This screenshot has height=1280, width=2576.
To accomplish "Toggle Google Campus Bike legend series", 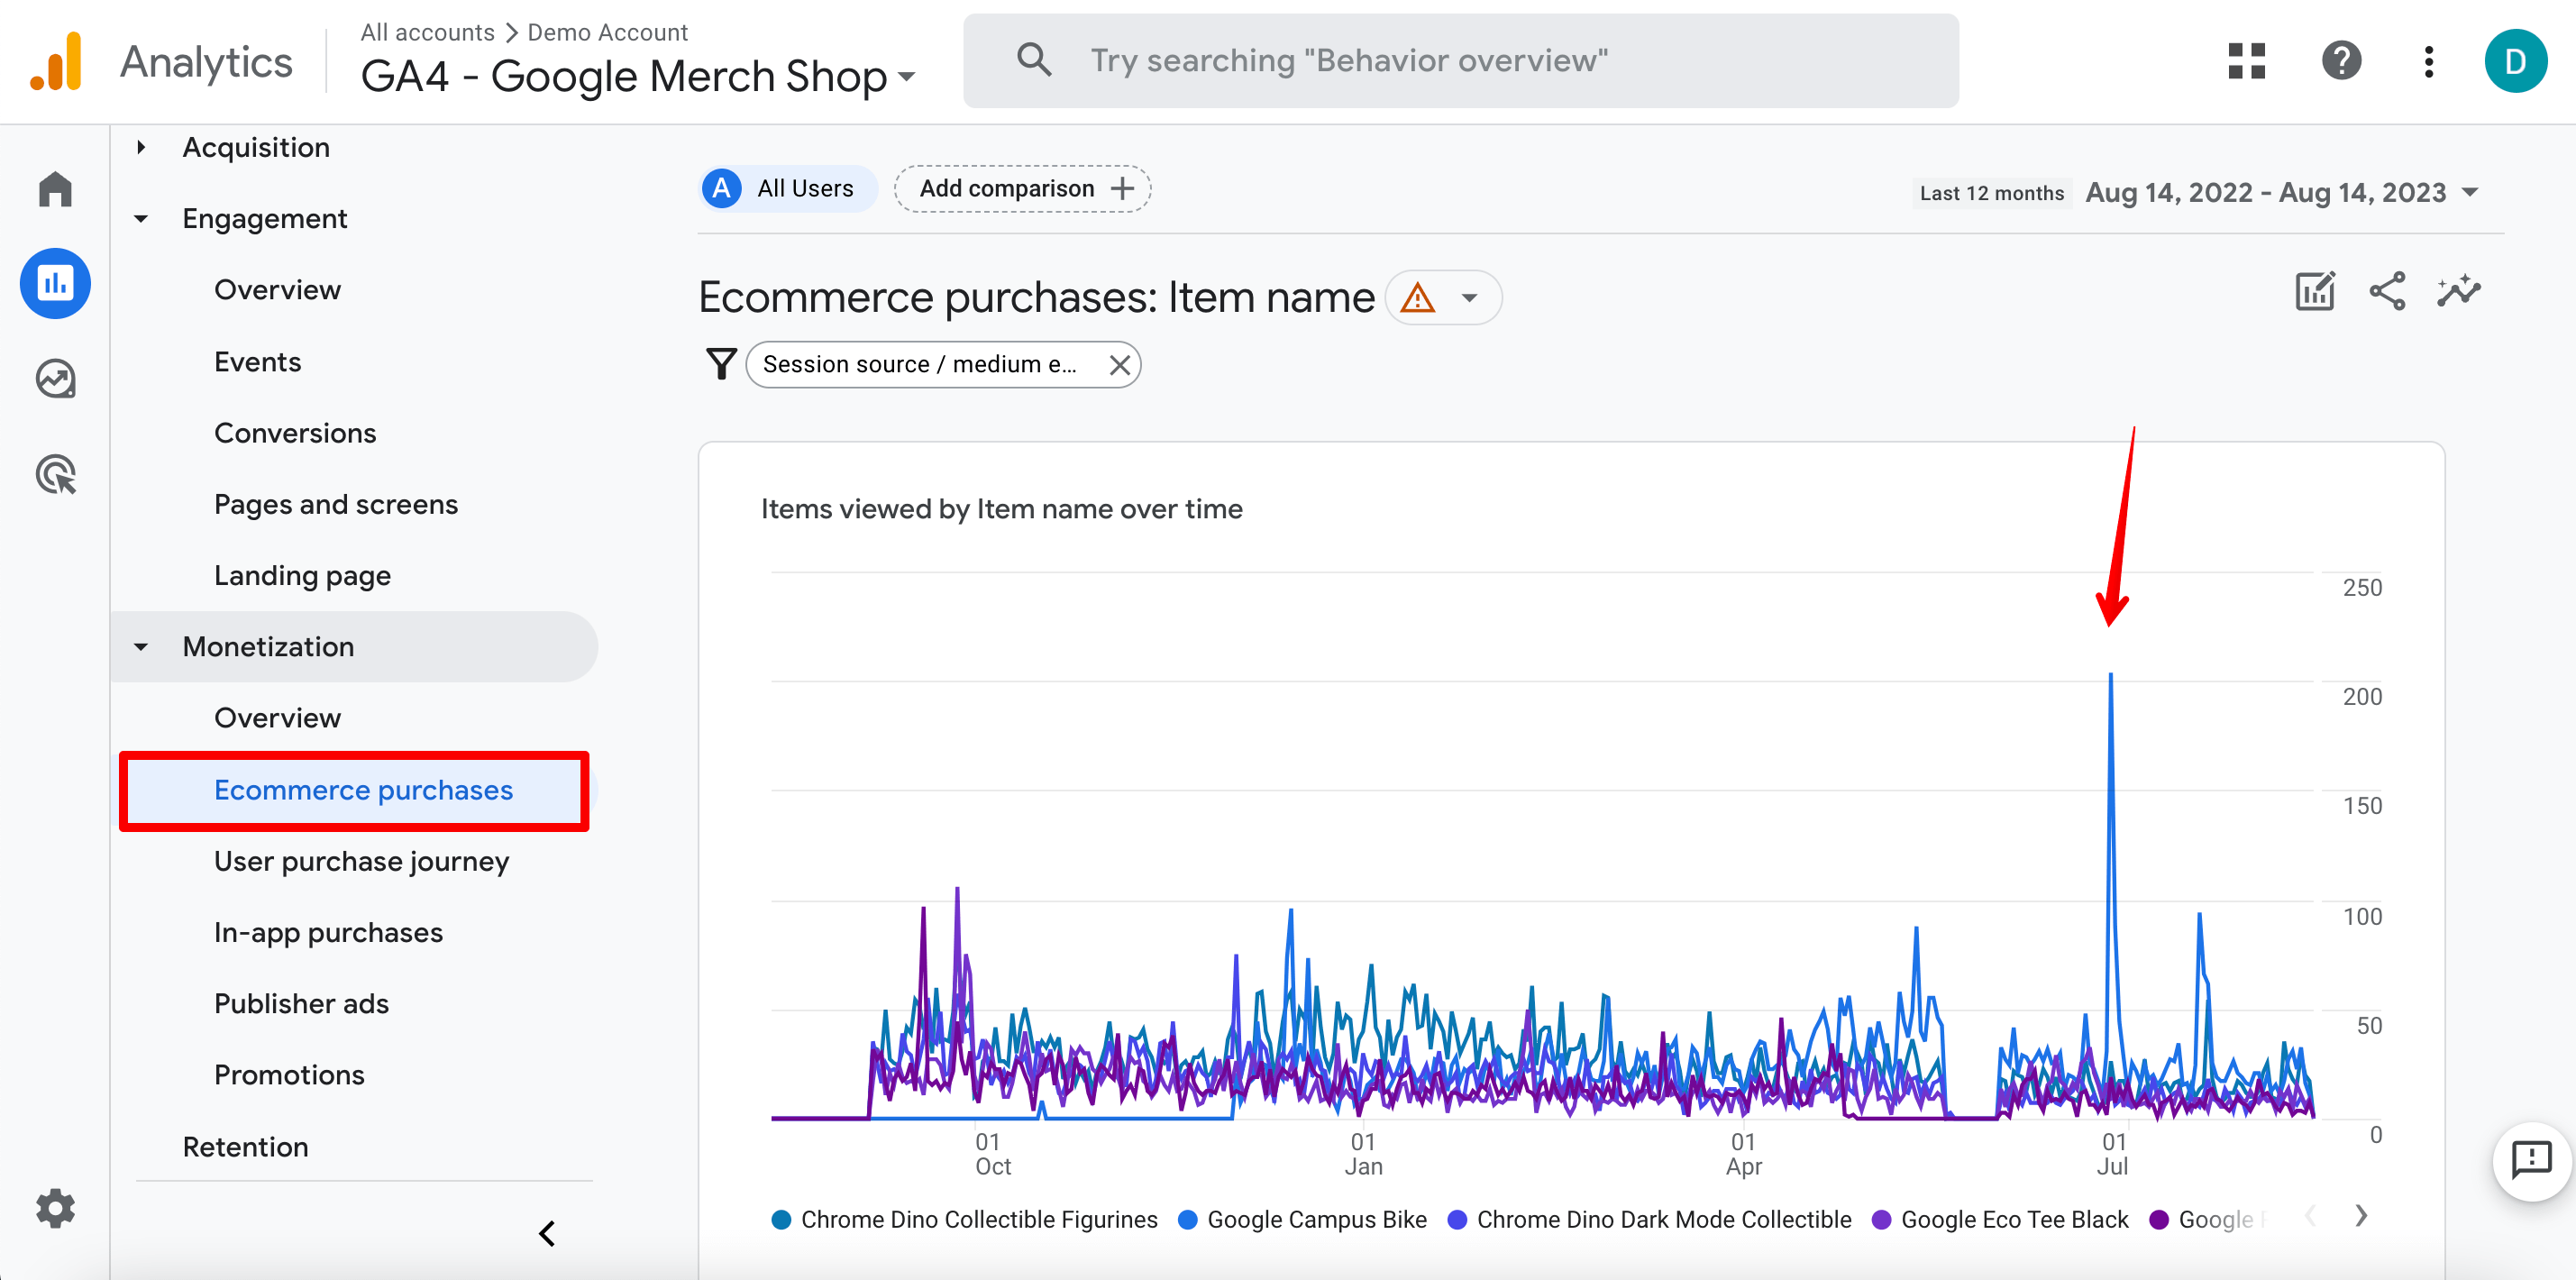I will click(1303, 1219).
